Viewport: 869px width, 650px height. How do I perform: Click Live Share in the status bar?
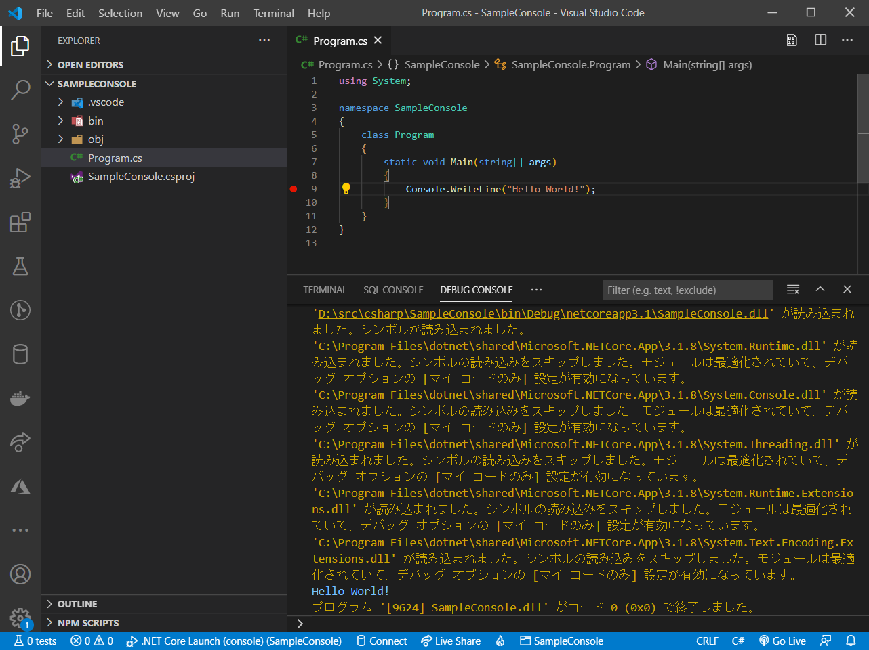tap(451, 641)
